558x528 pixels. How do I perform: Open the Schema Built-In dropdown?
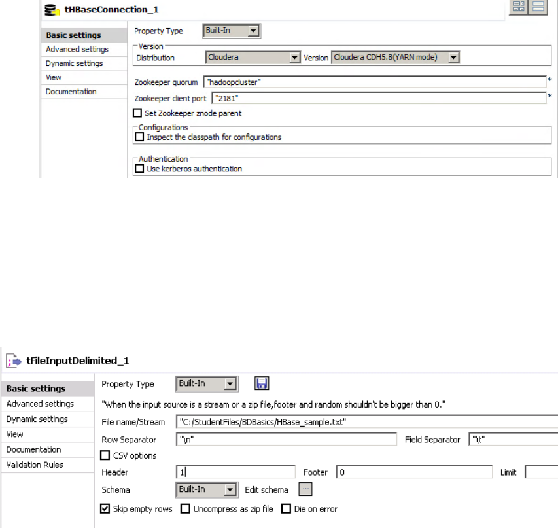tap(207, 489)
